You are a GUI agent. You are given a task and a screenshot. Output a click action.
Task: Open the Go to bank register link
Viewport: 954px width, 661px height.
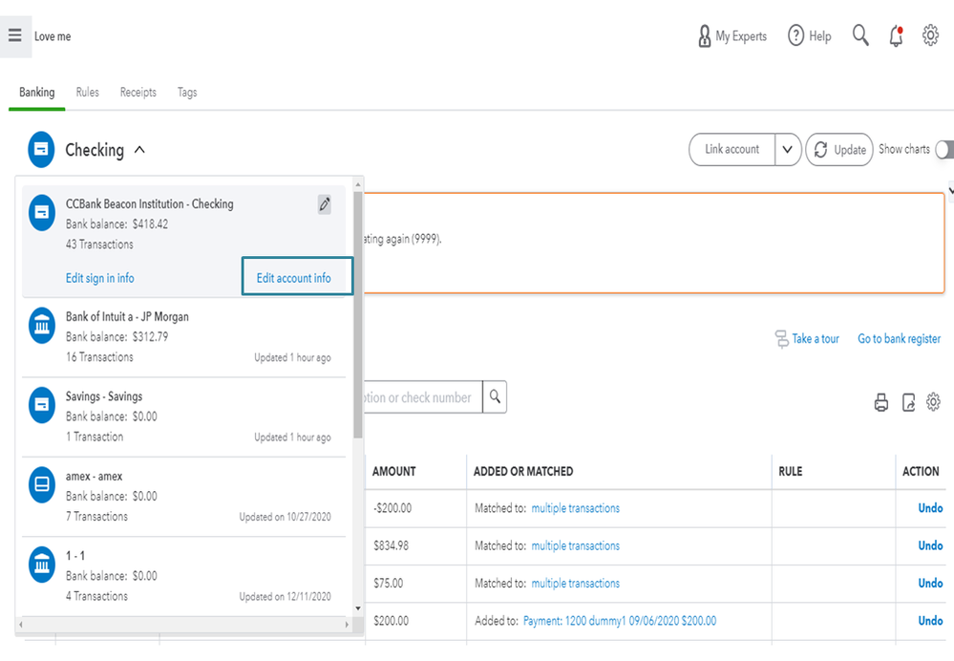tap(899, 339)
